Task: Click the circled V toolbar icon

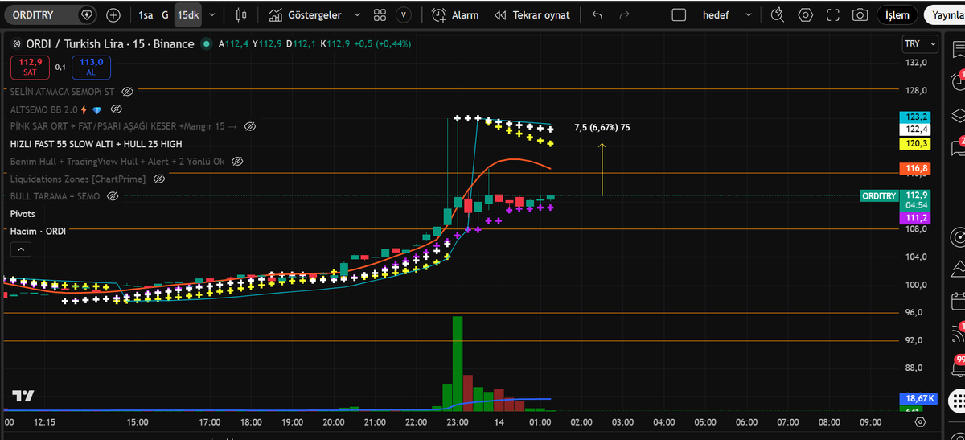Action: coord(404,14)
